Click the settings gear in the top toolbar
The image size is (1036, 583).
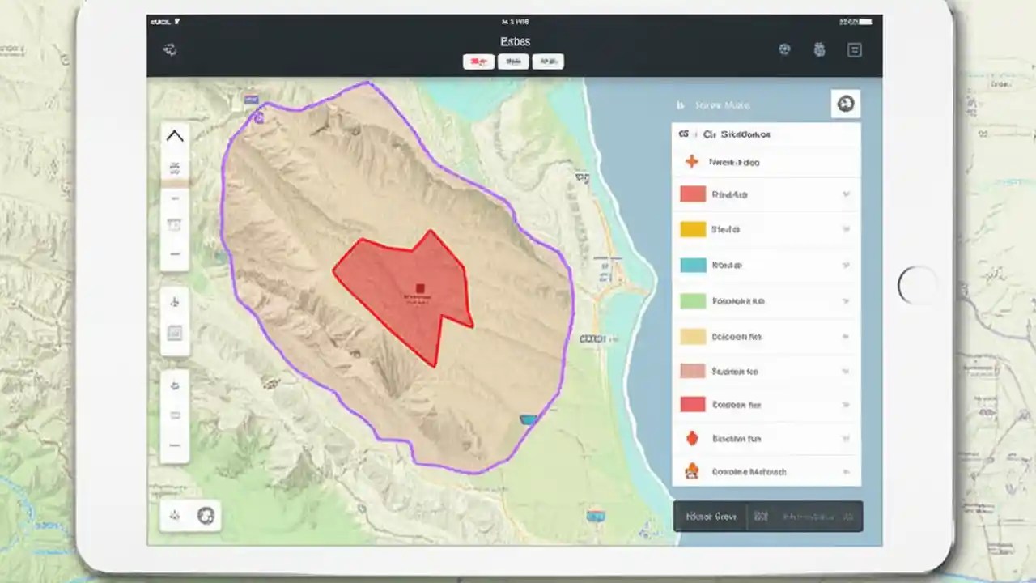819,49
